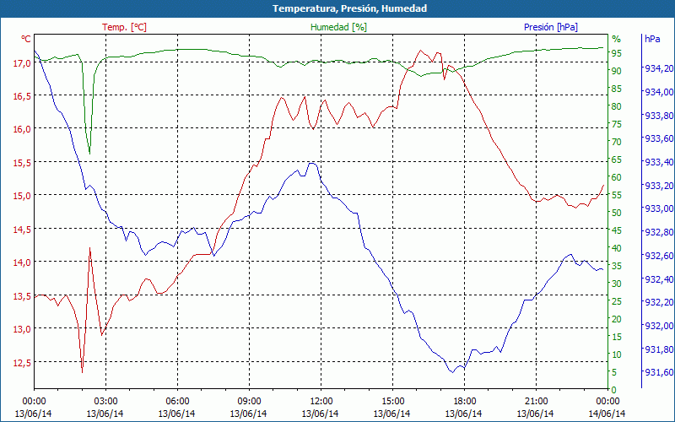Click the 12,5 temperature axis value
The image size is (675, 422).
click(x=21, y=363)
